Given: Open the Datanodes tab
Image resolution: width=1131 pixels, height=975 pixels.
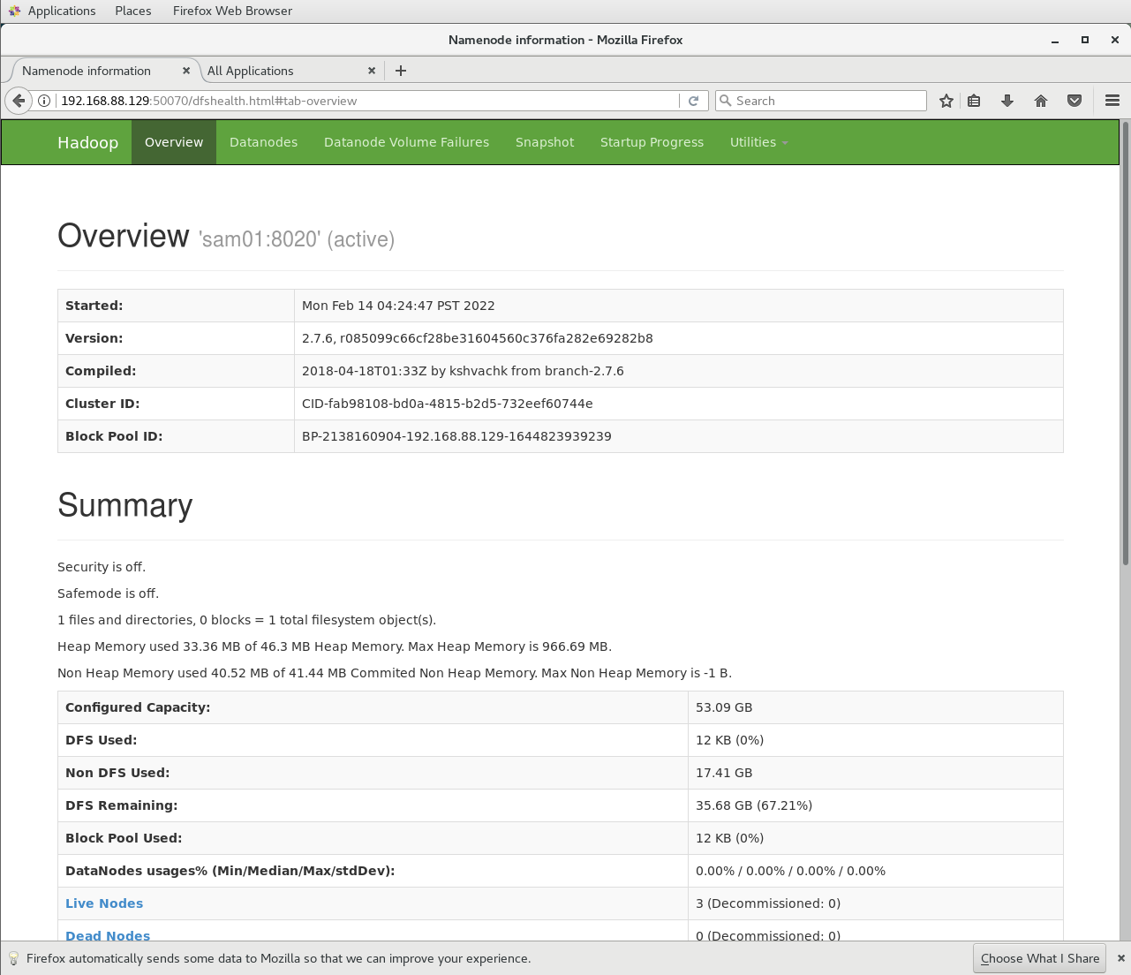Looking at the screenshot, I should pyautogui.click(x=263, y=142).
